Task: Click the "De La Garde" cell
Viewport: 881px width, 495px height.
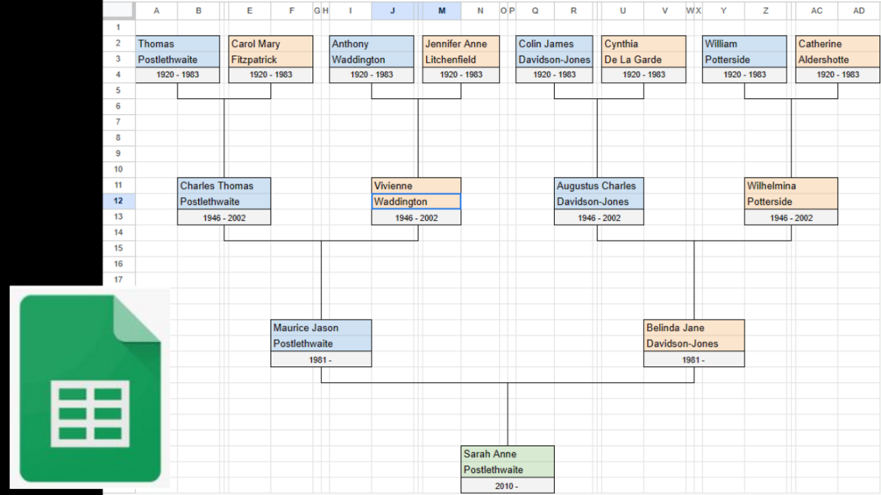Action: (x=644, y=60)
